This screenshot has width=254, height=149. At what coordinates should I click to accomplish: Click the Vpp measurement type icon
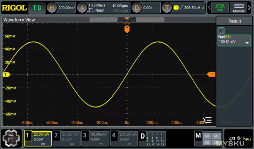tap(221, 31)
